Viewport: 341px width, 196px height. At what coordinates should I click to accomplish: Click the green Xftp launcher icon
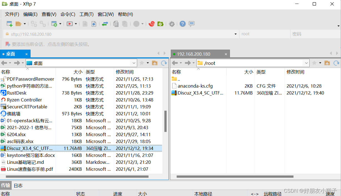point(160,24)
